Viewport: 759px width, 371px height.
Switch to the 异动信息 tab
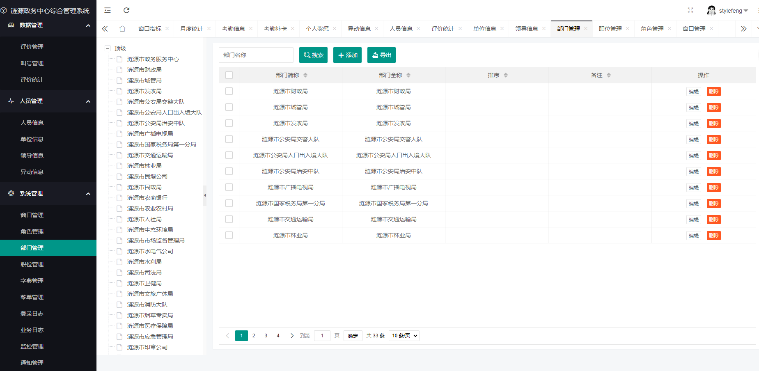point(359,29)
